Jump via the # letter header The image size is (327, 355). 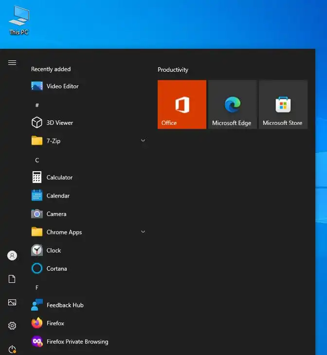click(x=37, y=105)
